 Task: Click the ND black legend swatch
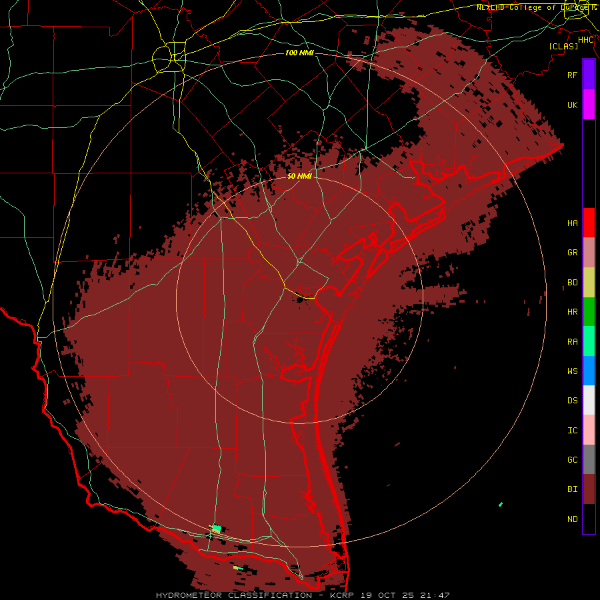[x=589, y=519]
